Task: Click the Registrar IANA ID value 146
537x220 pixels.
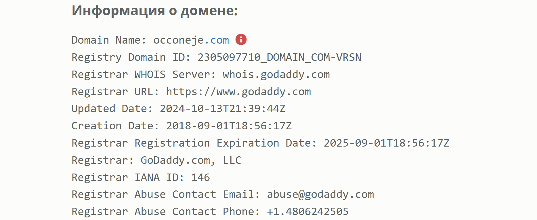Action: [x=201, y=178]
